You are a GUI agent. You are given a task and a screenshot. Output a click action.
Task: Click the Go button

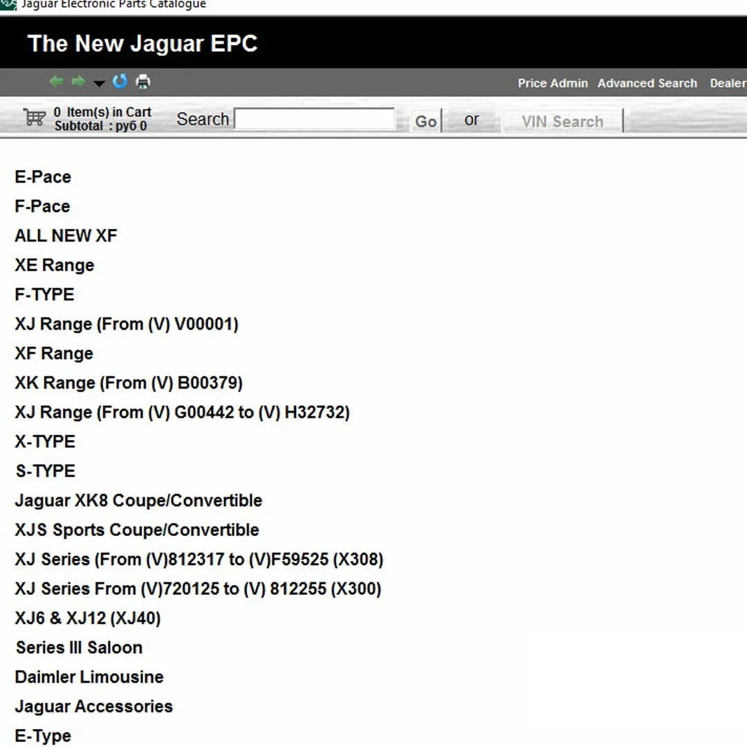click(426, 121)
